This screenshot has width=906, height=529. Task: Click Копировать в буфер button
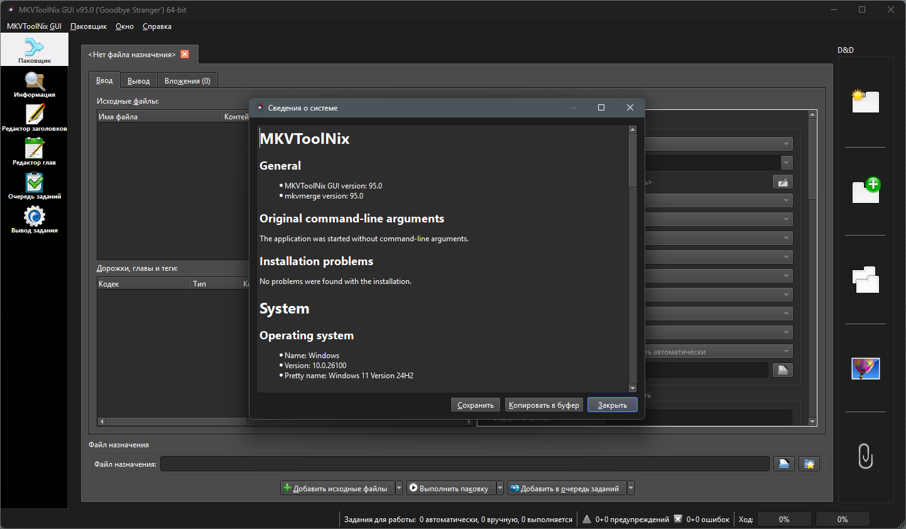[544, 405]
